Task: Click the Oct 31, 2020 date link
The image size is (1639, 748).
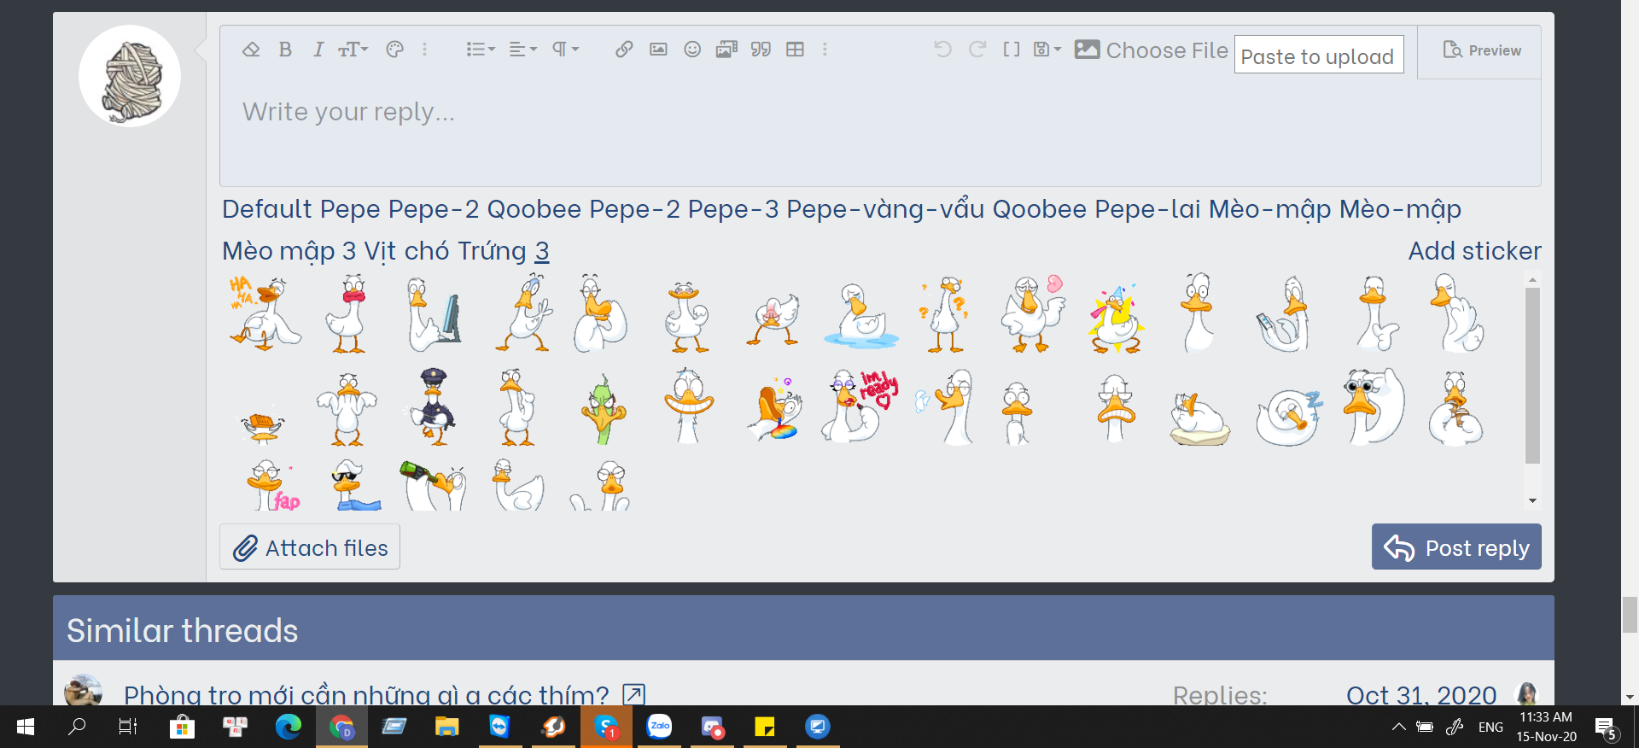Action: pyautogui.click(x=1421, y=694)
